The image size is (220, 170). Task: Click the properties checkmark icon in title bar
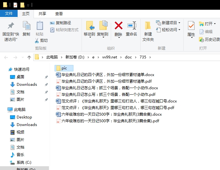[x=15, y=5]
